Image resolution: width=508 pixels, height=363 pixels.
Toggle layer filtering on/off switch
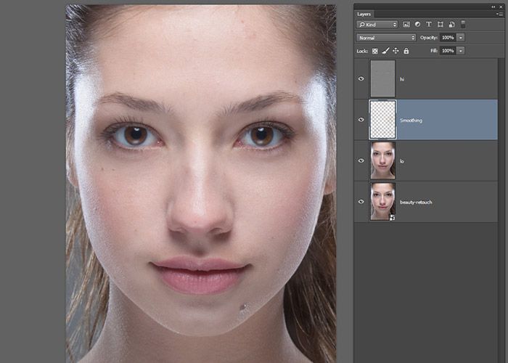coord(463,25)
